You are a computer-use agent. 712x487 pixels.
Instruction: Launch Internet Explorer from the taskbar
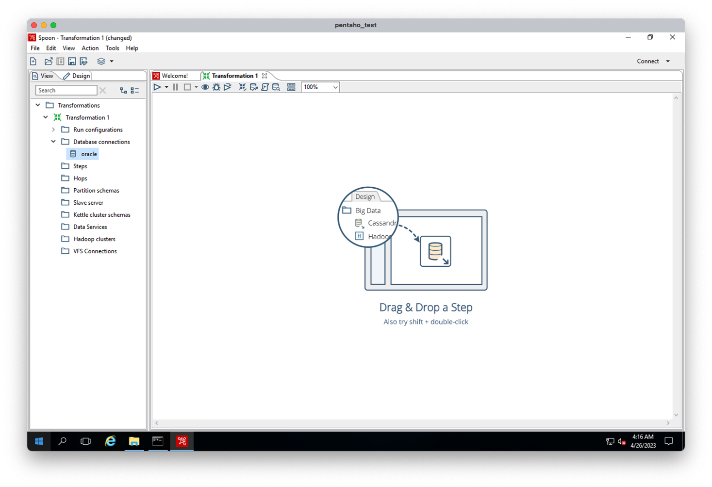point(111,441)
